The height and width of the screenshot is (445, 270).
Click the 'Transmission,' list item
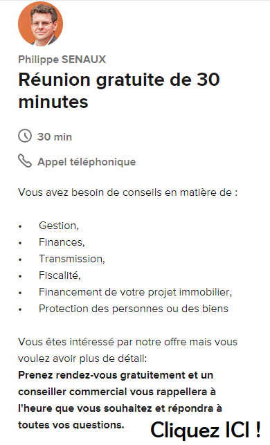click(x=72, y=259)
